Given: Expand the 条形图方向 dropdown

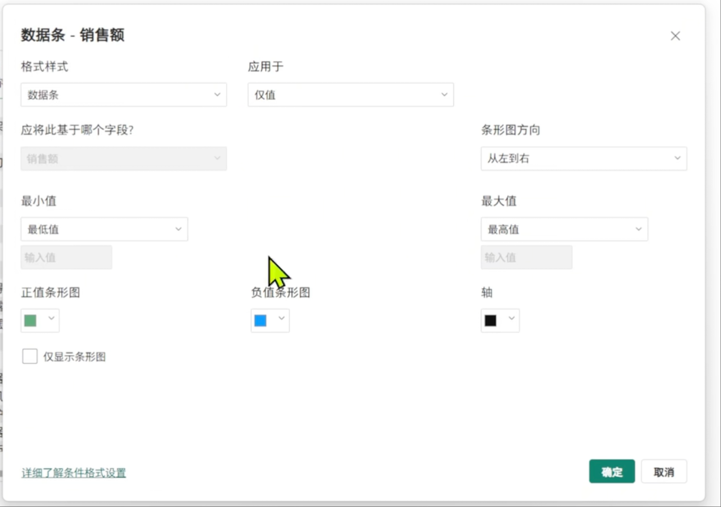Looking at the screenshot, I should 583,159.
